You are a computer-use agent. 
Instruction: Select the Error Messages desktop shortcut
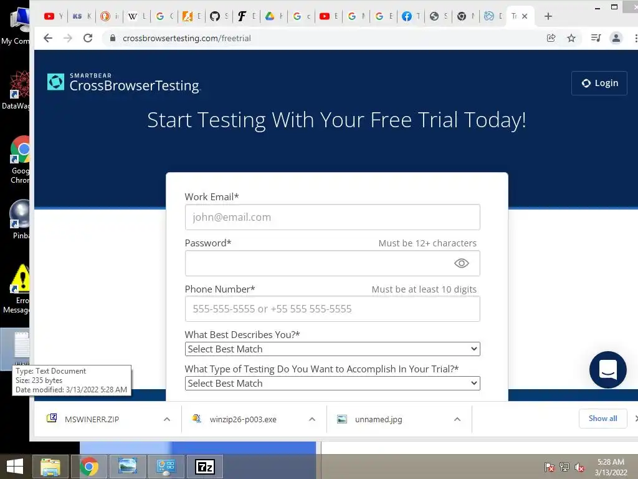click(17, 288)
